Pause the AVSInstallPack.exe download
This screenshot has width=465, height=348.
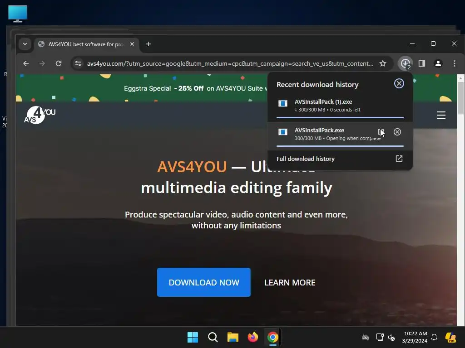[381, 132]
